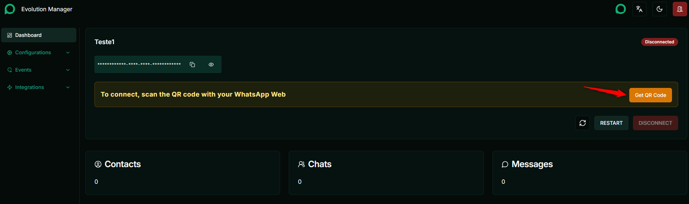Open the Dashboard menu item
The height and width of the screenshot is (204, 689).
pyautogui.click(x=39, y=35)
